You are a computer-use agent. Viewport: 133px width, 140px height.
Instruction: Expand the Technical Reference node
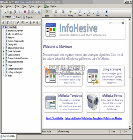pyautogui.click(x=4, y=62)
